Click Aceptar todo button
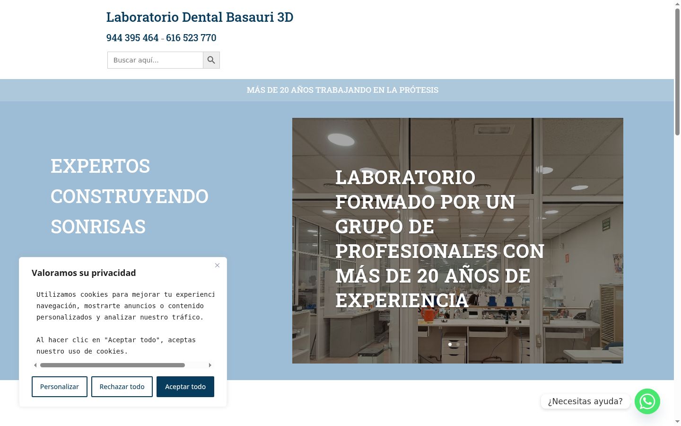 click(185, 387)
